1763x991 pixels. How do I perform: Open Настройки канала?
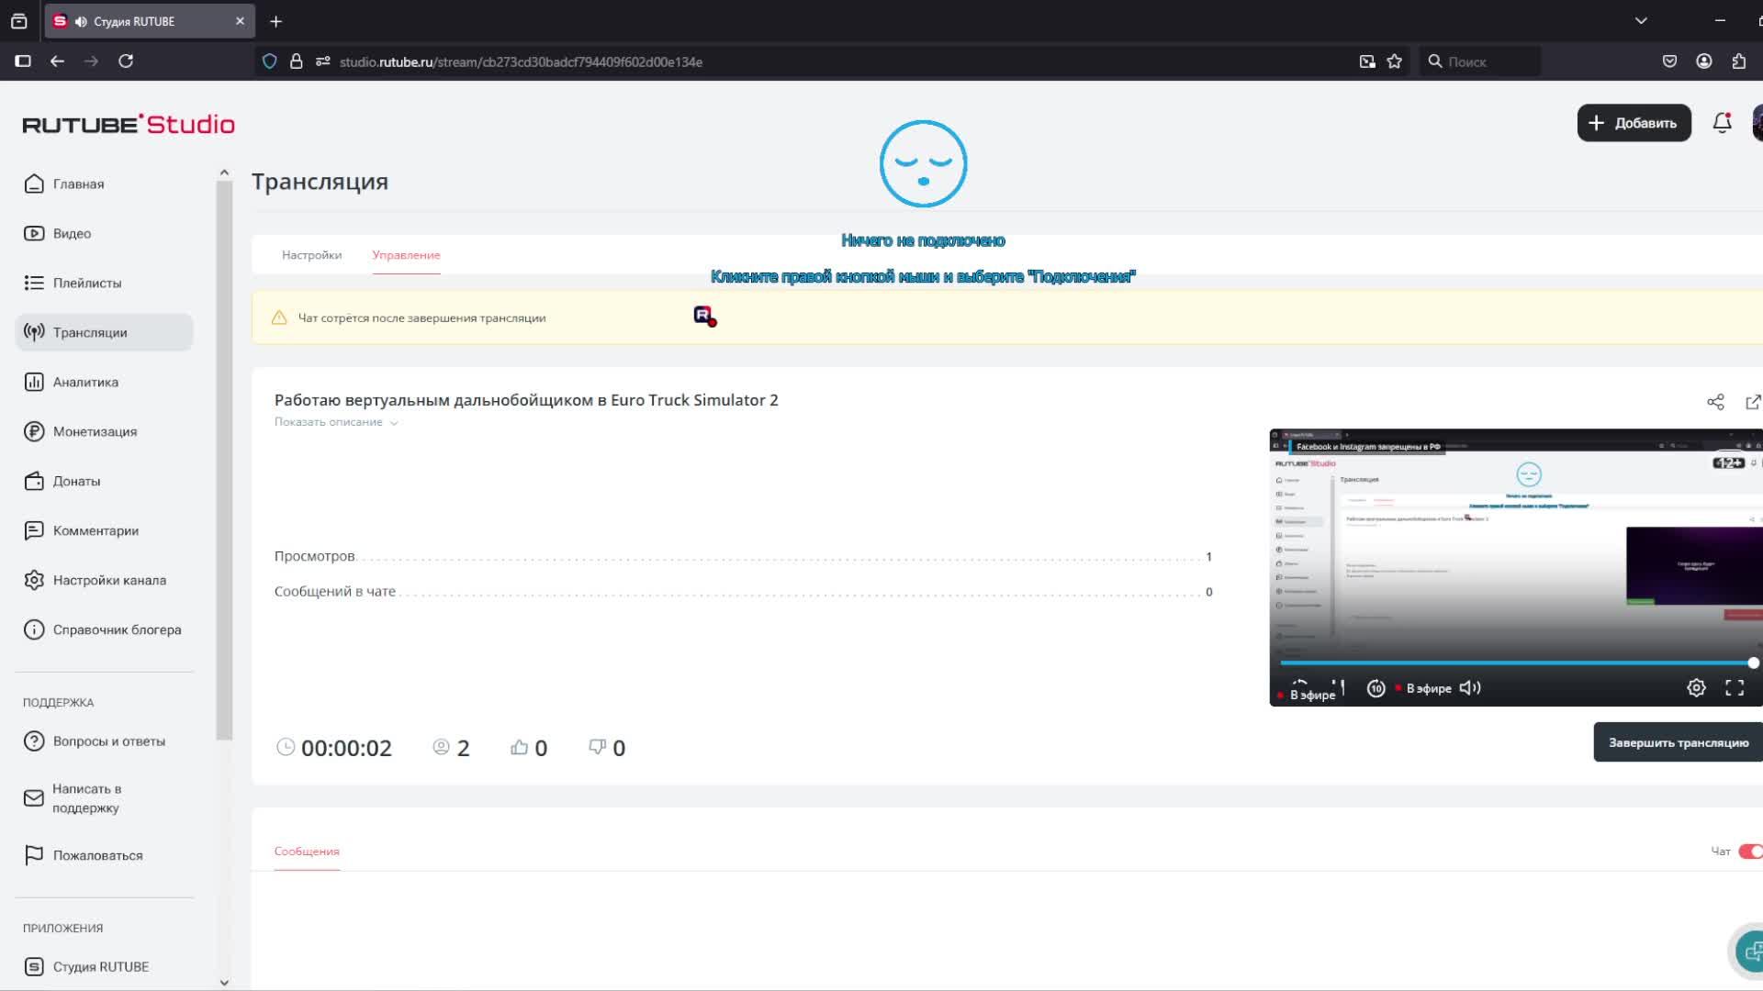click(104, 580)
